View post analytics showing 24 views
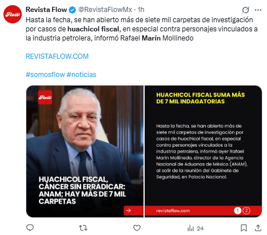The height and width of the screenshot is (235, 267). tap(196, 228)
